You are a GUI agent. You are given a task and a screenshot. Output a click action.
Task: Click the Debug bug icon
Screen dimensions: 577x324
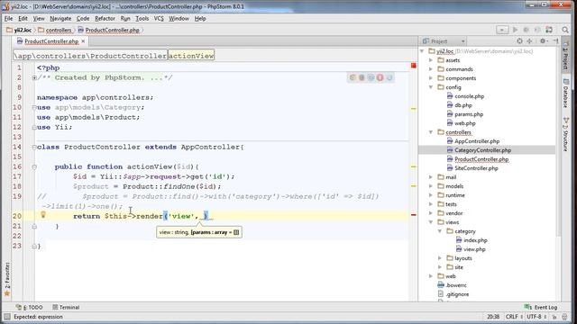(x=527, y=30)
